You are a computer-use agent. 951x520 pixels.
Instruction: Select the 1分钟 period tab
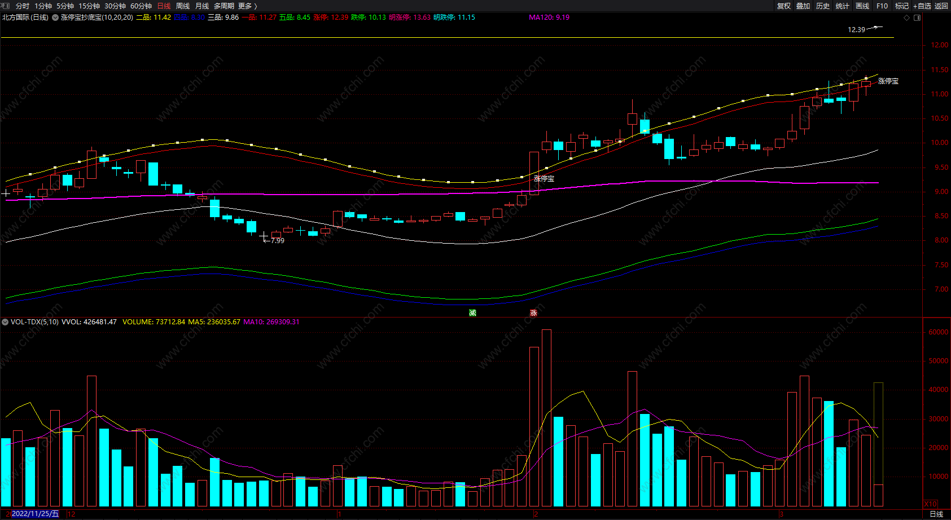click(43, 6)
